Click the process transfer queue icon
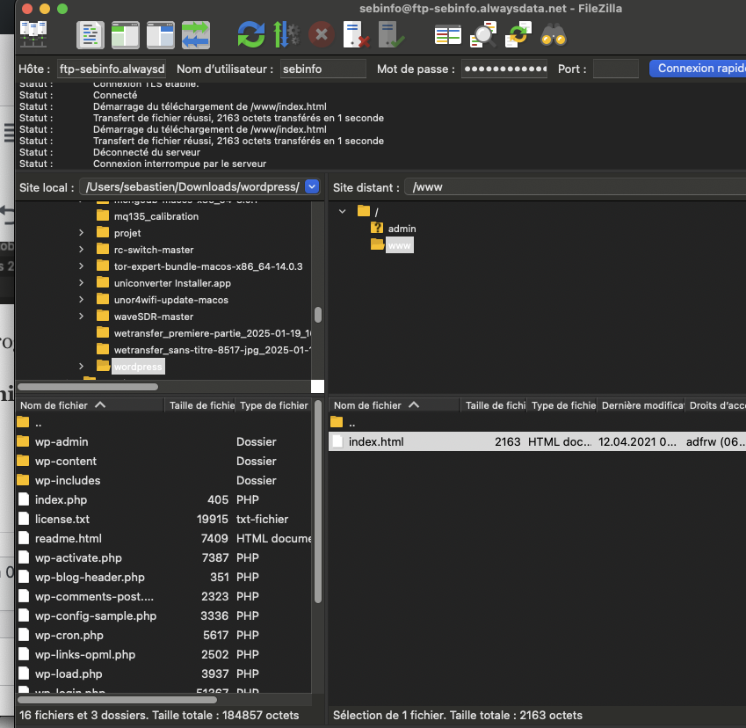 [x=286, y=35]
